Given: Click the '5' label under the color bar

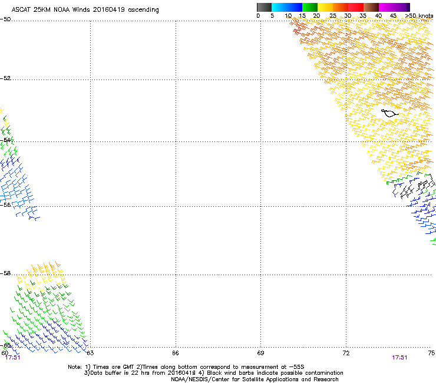Looking at the screenshot, I should [x=272, y=16].
